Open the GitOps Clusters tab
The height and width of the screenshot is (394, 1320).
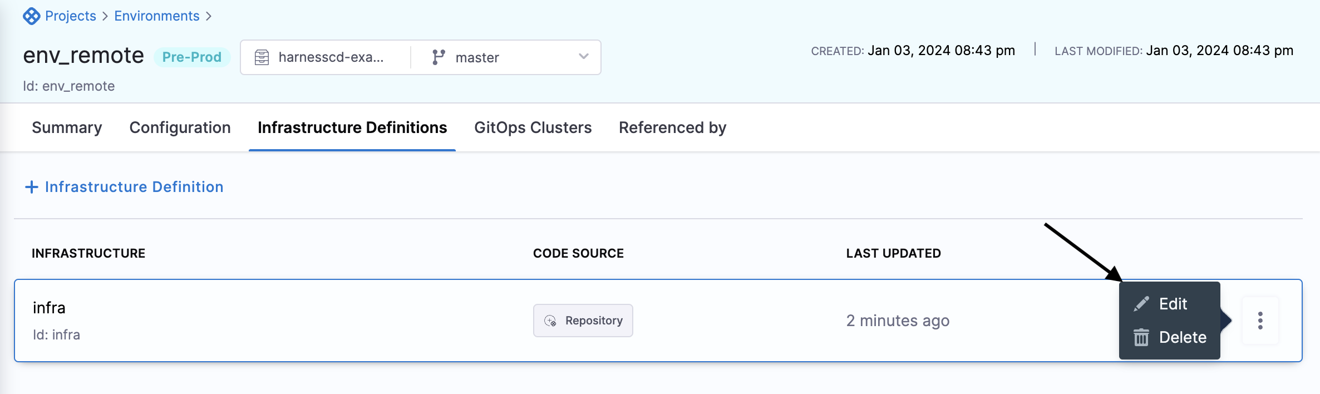tap(533, 128)
